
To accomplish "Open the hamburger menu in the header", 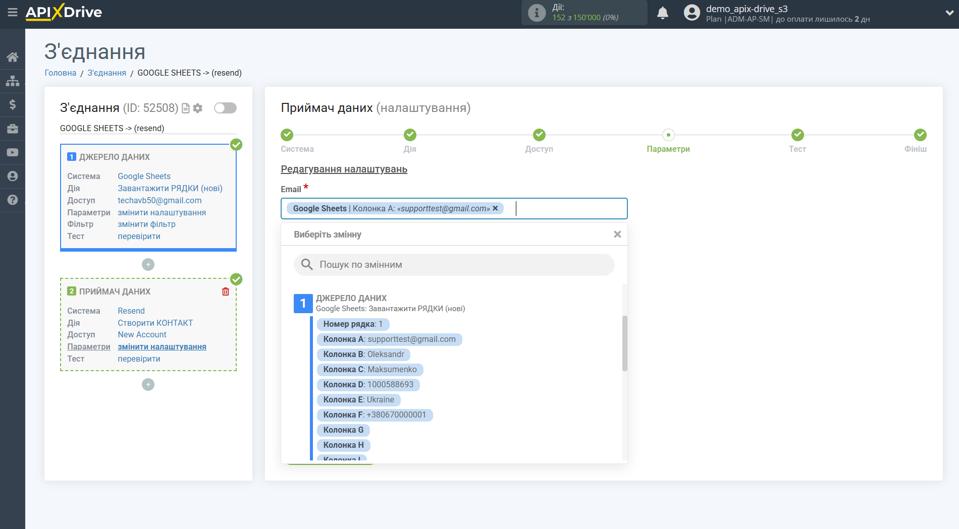I will click(12, 12).
